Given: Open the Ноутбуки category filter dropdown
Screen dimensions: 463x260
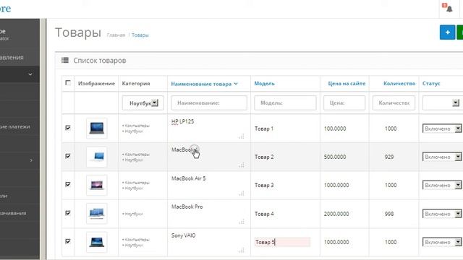Looking at the screenshot, I should [143, 103].
